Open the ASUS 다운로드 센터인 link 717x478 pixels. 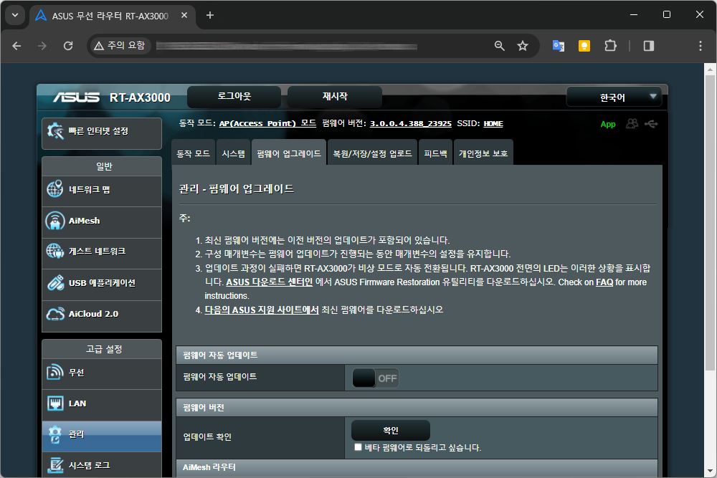(x=270, y=282)
